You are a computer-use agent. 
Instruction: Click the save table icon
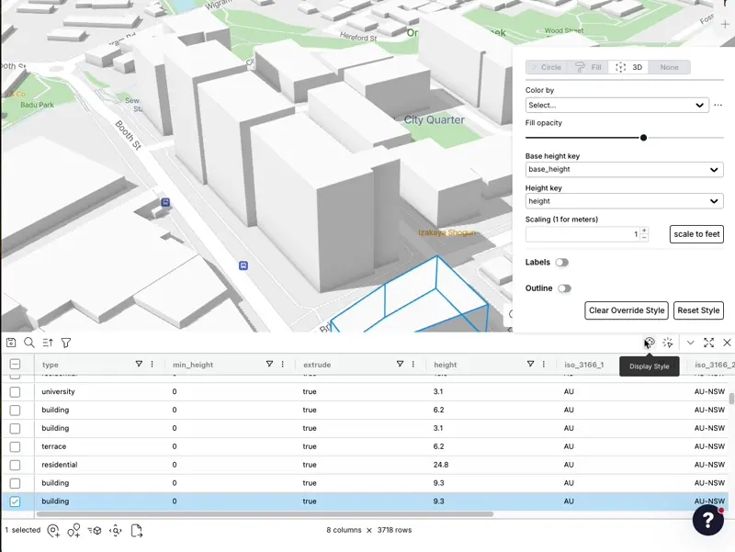point(11,343)
